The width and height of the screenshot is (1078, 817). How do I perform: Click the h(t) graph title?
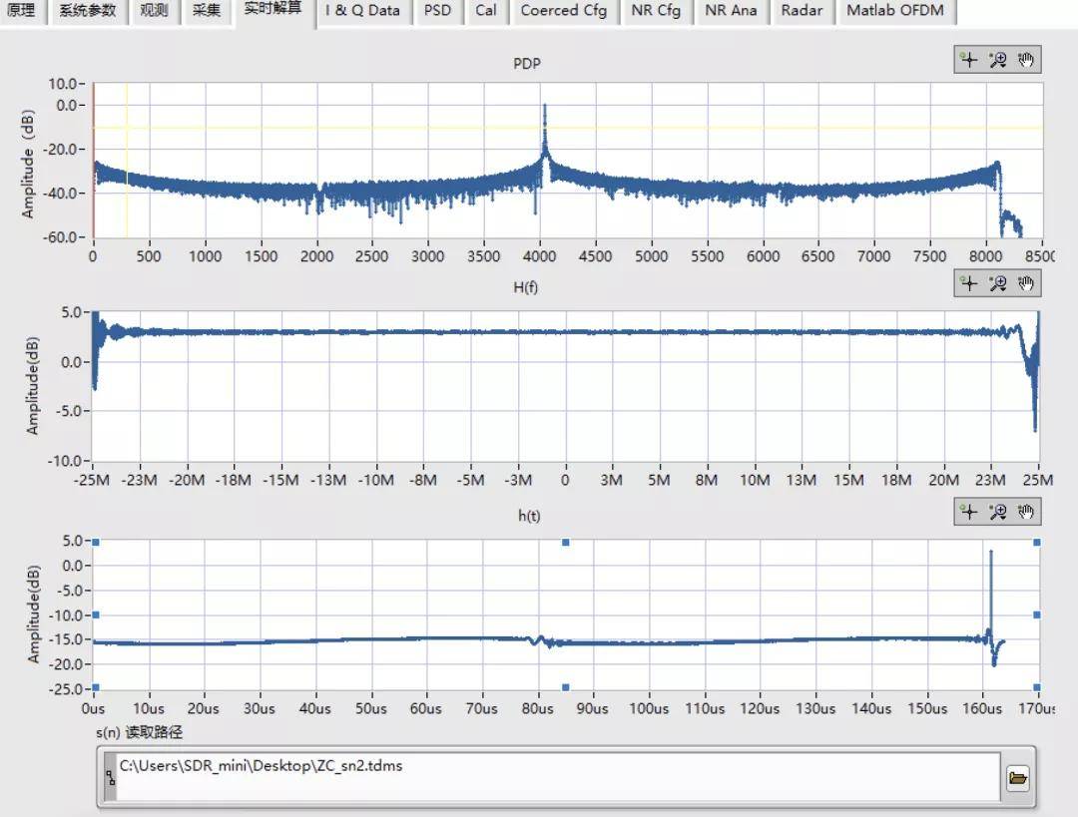pyautogui.click(x=529, y=516)
